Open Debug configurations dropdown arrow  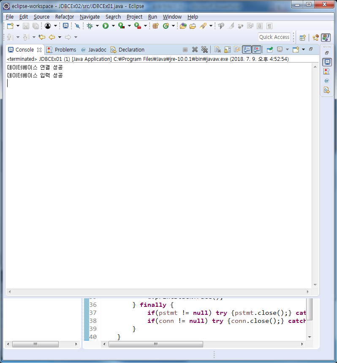[98, 26]
